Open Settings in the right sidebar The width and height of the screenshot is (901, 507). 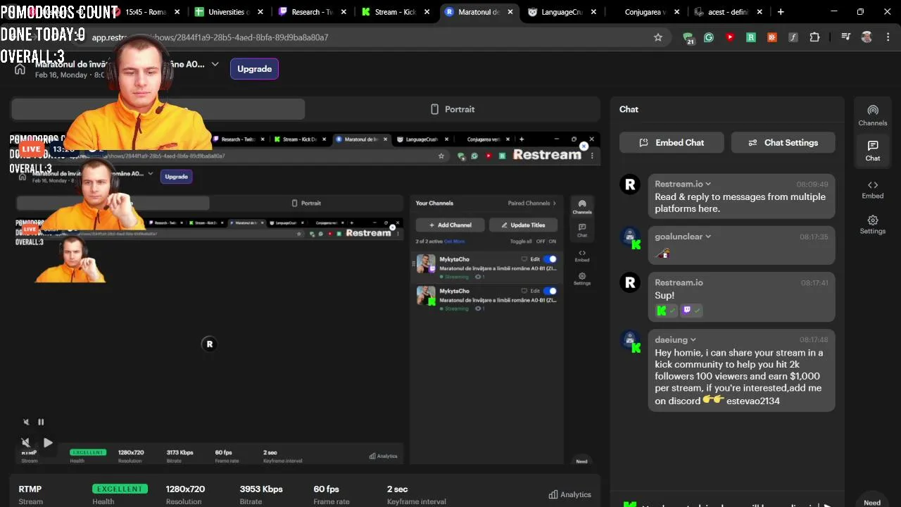[872, 225]
